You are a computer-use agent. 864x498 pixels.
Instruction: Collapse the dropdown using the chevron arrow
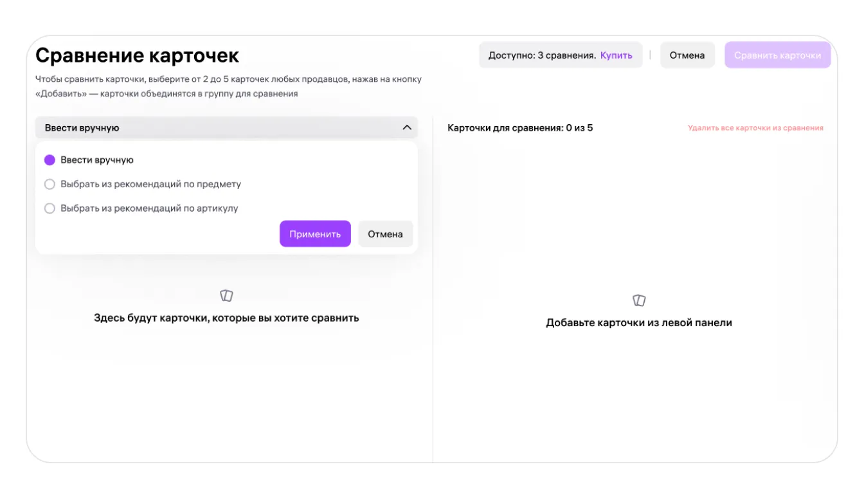click(x=406, y=127)
